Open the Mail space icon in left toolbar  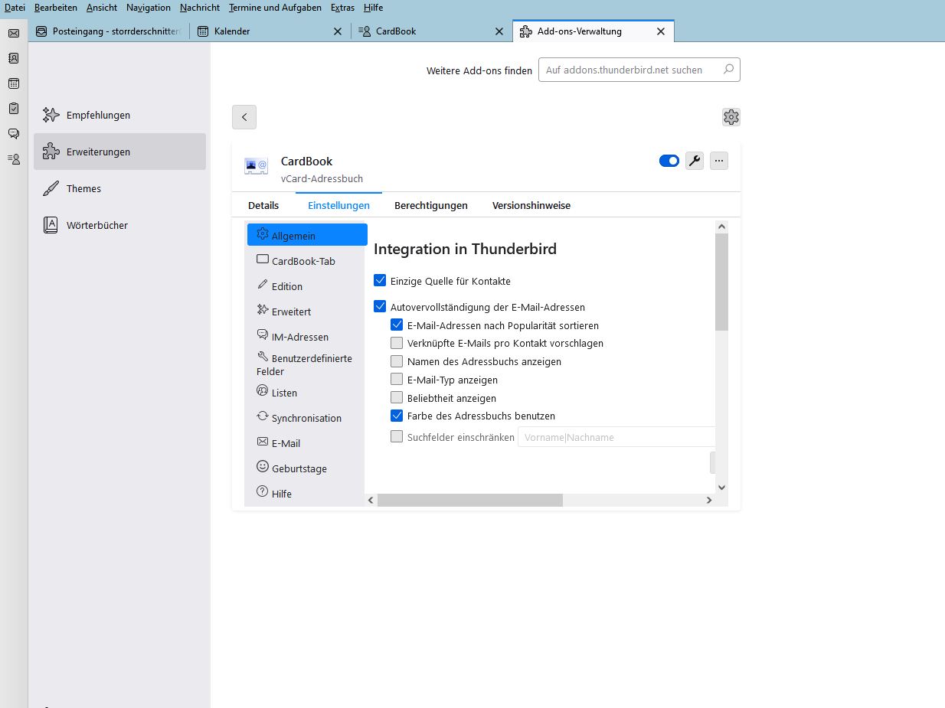click(x=14, y=33)
